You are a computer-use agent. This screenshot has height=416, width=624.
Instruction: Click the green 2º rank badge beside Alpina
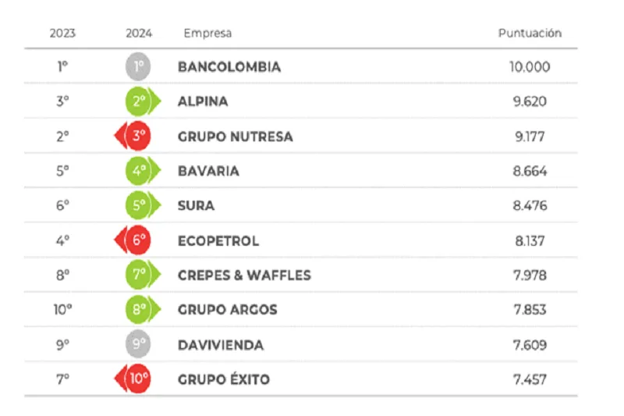(x=140, y=101)
